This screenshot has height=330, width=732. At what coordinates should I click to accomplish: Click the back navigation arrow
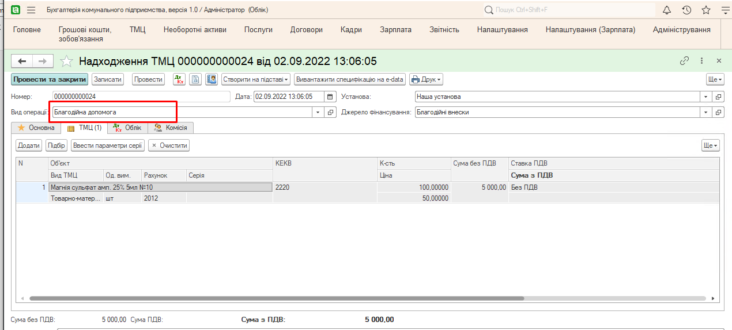[x=22, y=61]
